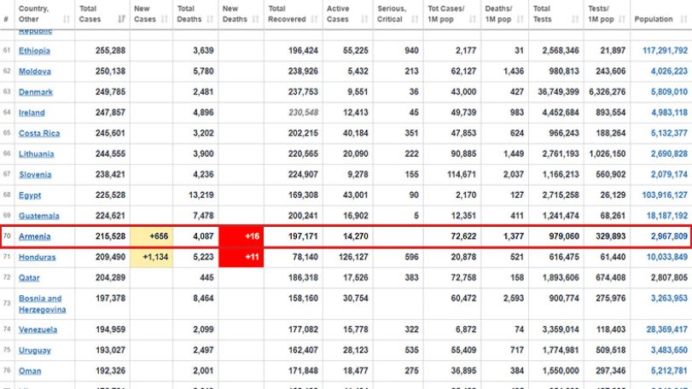Open Honduras population 10,033,849 link
The width and height of the screenshot is (692, 389).
click(x=667, y=257)
